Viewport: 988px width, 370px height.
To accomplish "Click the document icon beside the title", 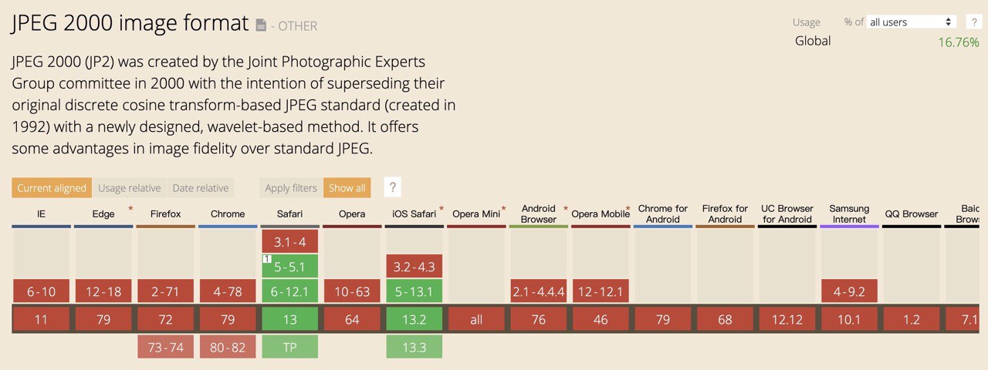I will [262, 25].
